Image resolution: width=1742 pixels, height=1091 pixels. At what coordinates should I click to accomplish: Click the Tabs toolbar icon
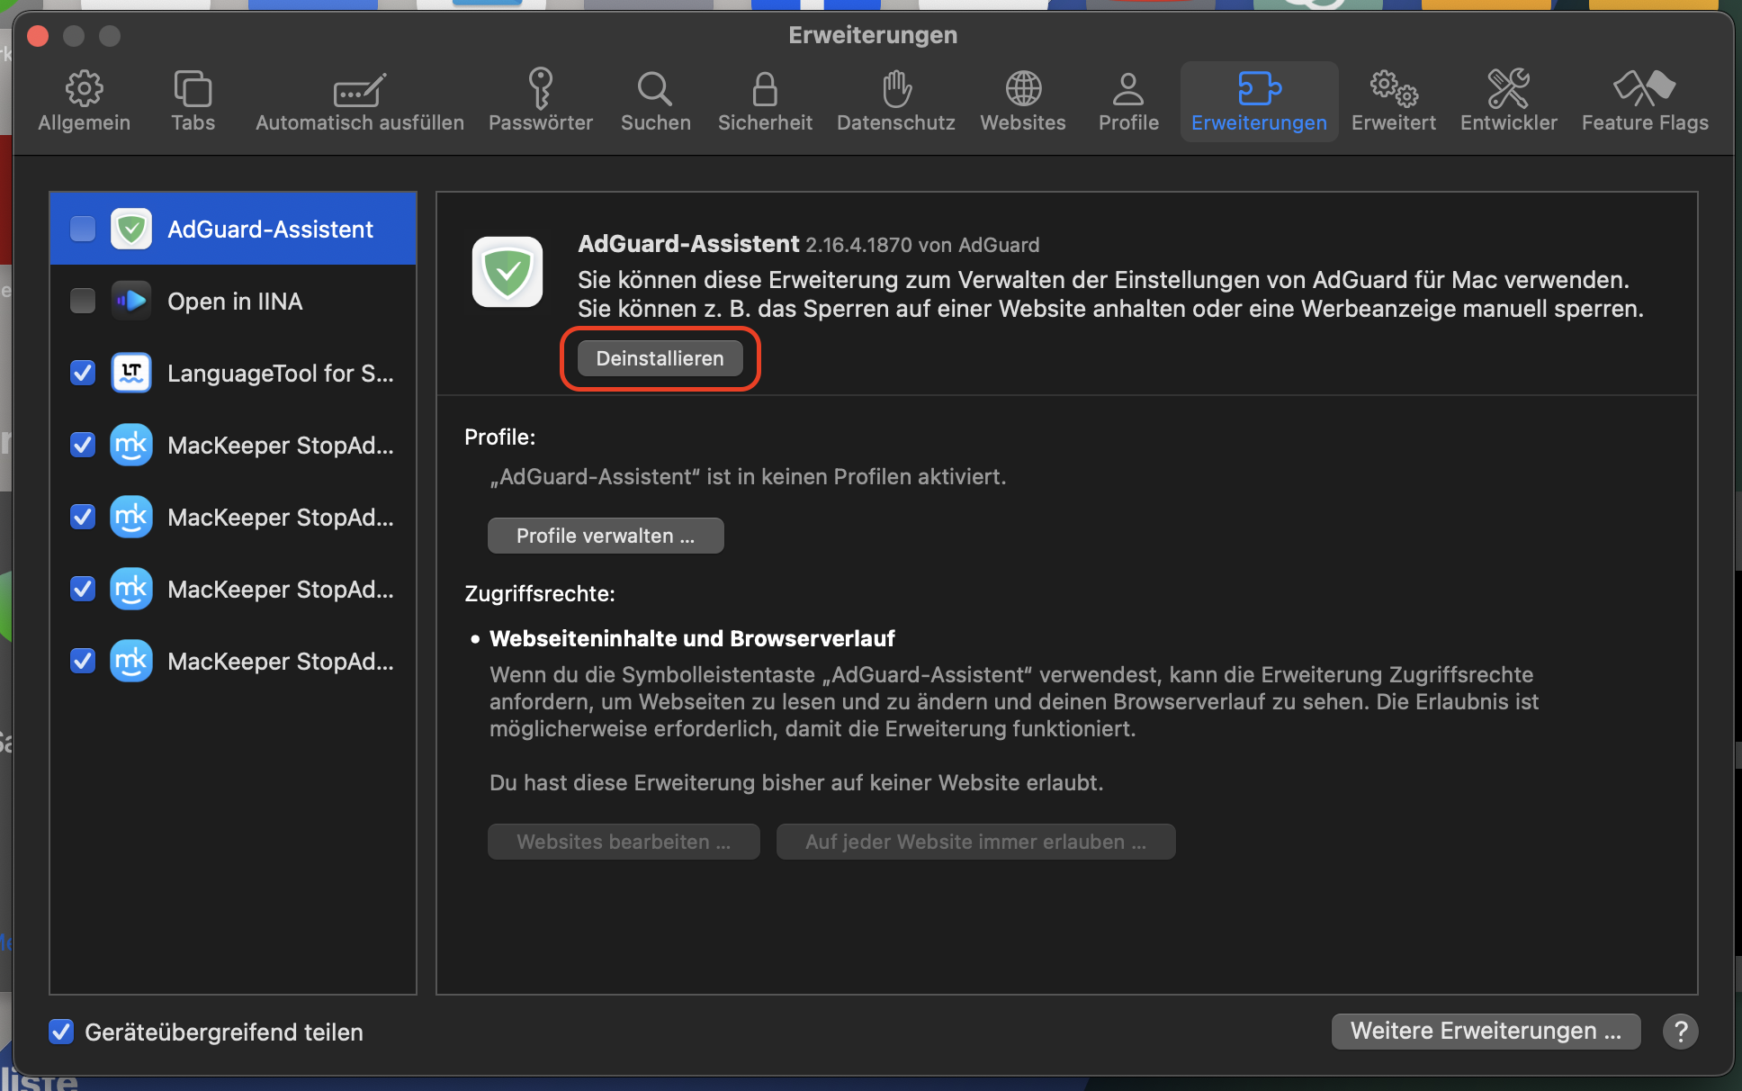pyautogui.click(x=193, y=88)
